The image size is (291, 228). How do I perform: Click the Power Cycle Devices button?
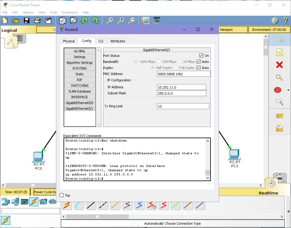45,192
